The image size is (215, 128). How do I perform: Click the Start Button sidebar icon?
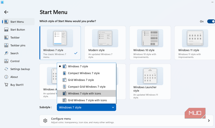click(x=6, y=29)
